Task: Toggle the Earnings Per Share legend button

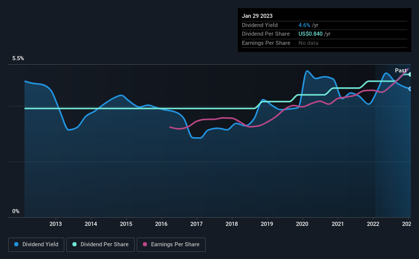Action: [x=171, y=245]
